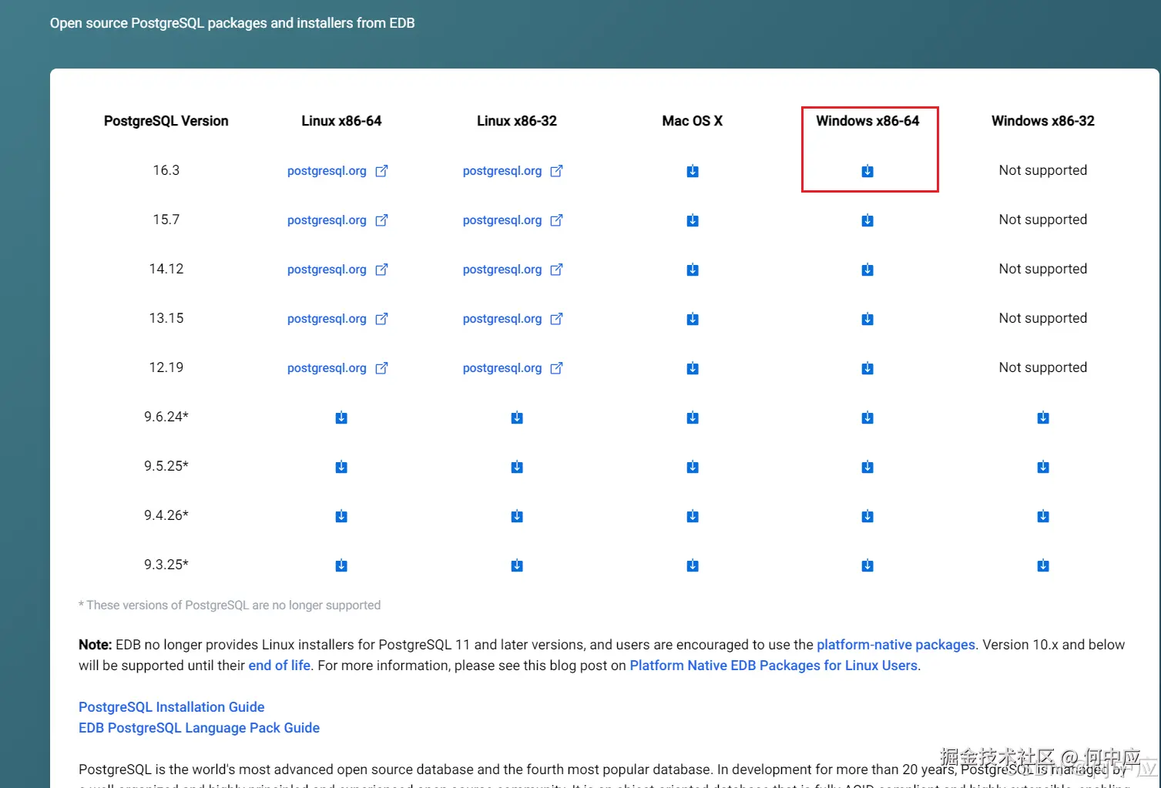
Task: Download PostgreSQL 16.3 for Windows x86-64
Action: point(867,171)
